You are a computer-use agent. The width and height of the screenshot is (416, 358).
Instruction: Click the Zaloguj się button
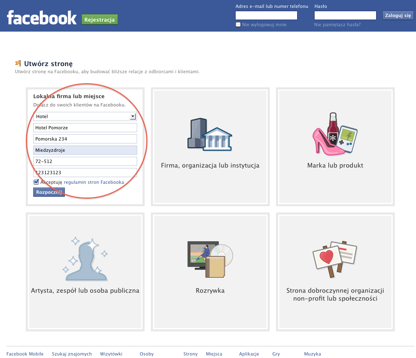point(398,15)
